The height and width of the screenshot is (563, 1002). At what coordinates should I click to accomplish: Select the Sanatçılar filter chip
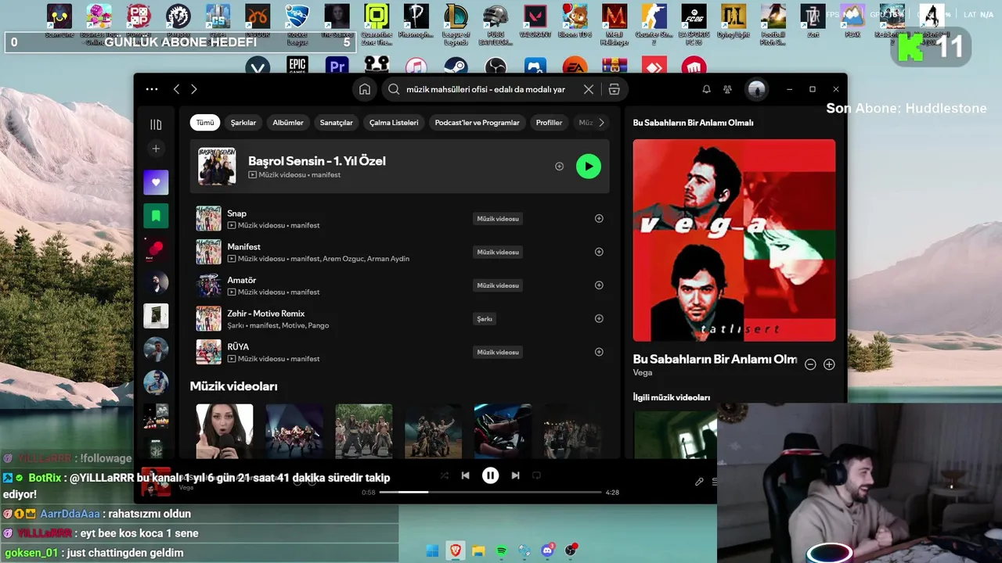(x=337, y=123)
